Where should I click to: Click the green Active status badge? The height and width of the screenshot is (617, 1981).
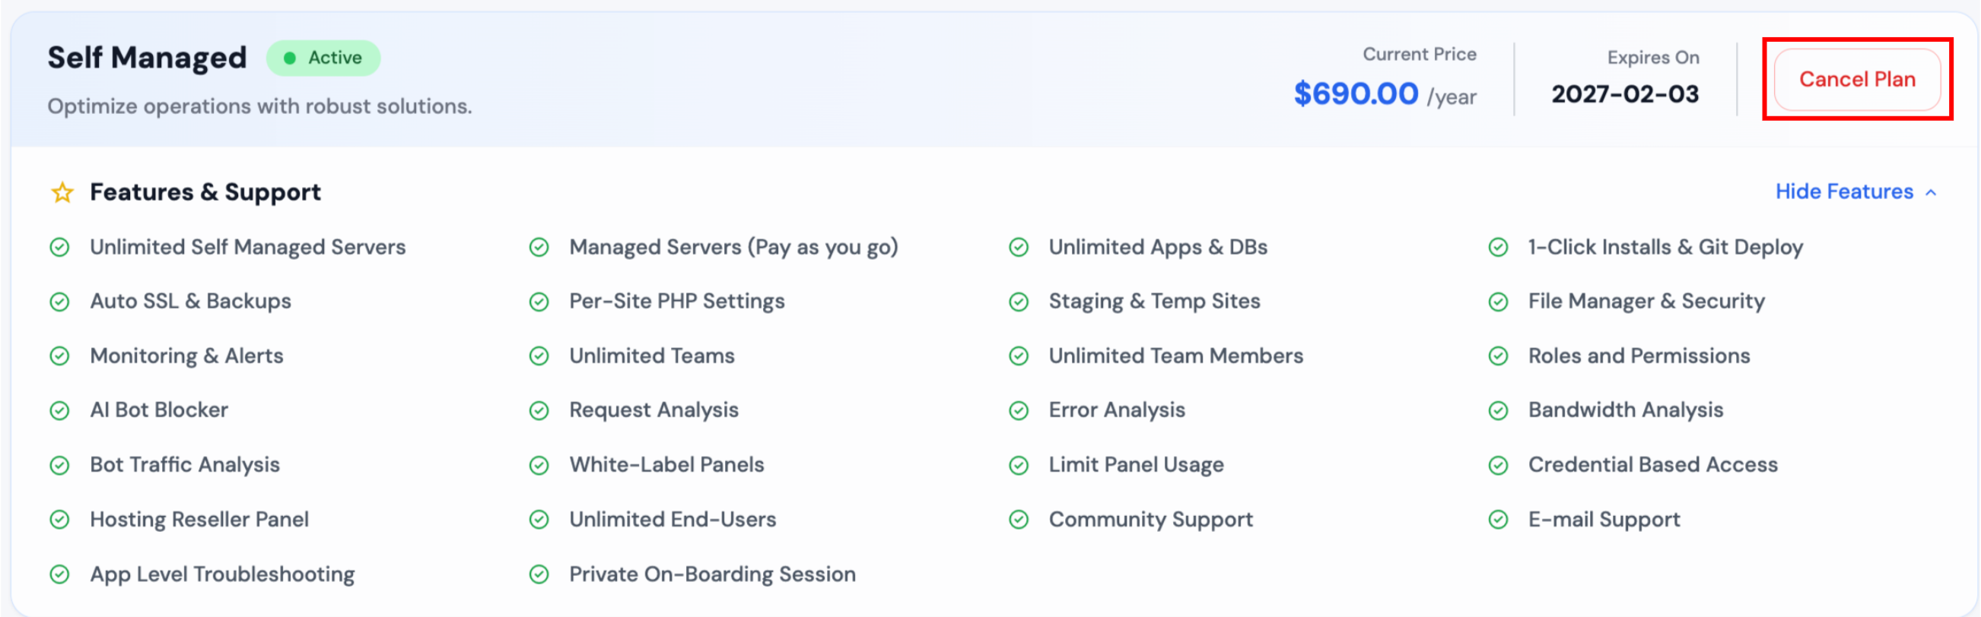coord(323,59)
